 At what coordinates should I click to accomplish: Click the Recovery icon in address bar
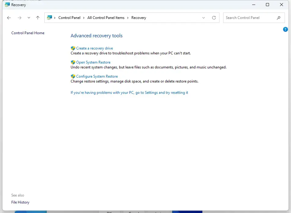(50, 18)
